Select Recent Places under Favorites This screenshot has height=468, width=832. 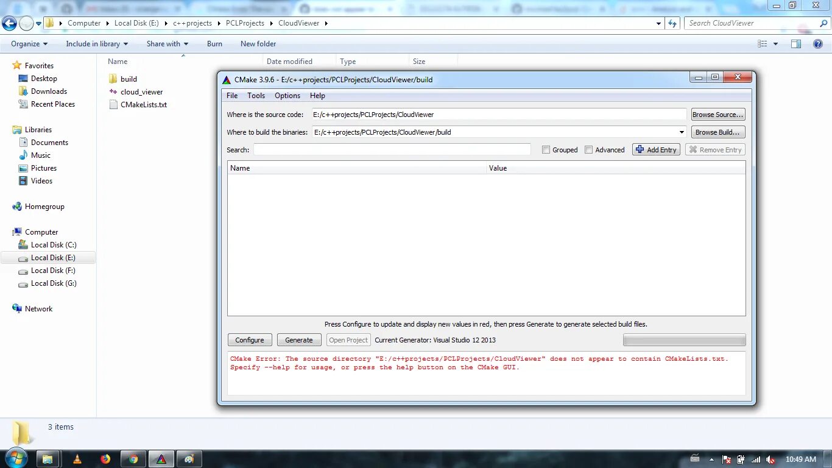click(53, 104)
